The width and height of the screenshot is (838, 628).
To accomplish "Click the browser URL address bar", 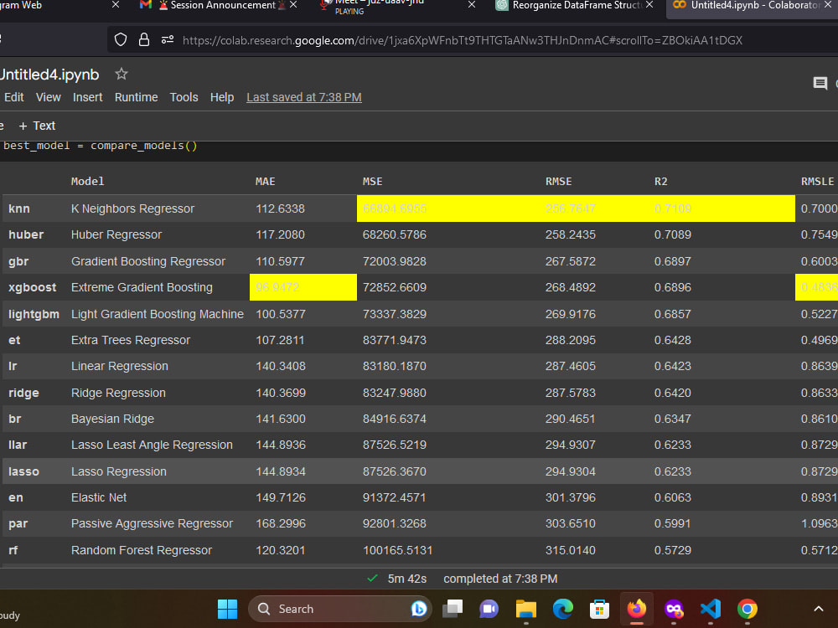I will (463, 40).
